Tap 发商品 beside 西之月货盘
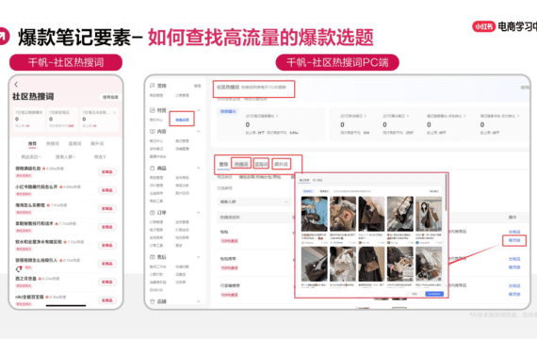 pyautogui.click(x=106, y=282)
